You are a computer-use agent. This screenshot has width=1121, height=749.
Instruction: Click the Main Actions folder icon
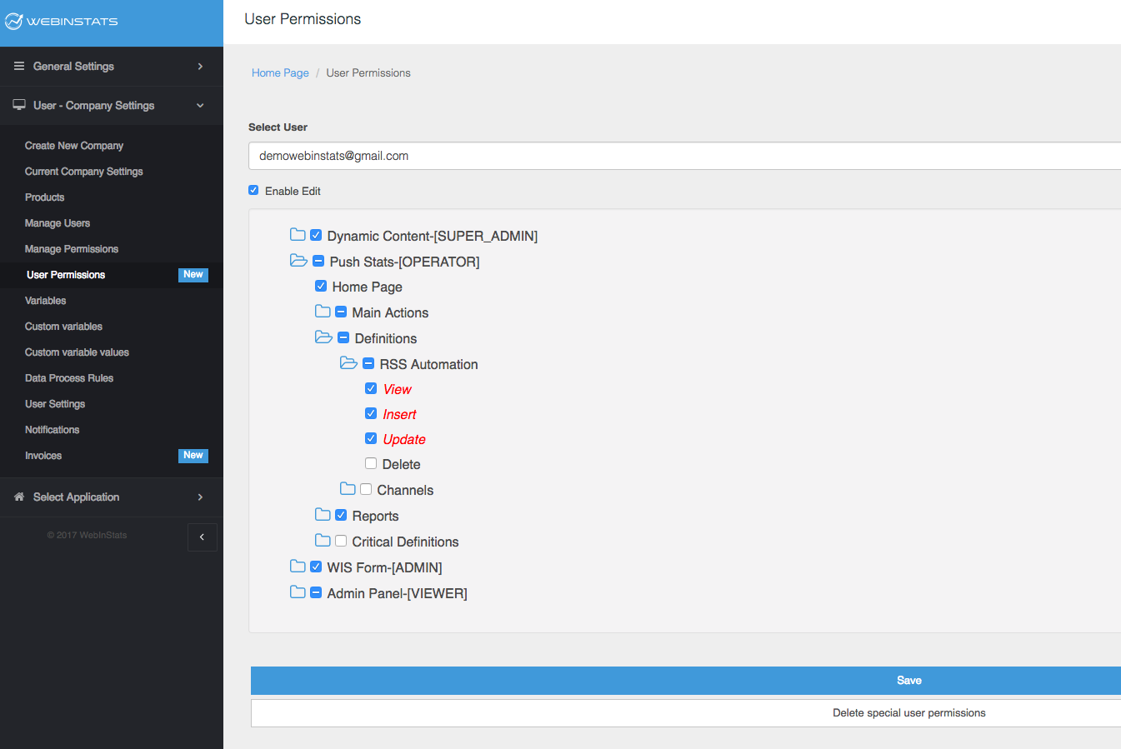pyautogui.click(x=323, y=312)
